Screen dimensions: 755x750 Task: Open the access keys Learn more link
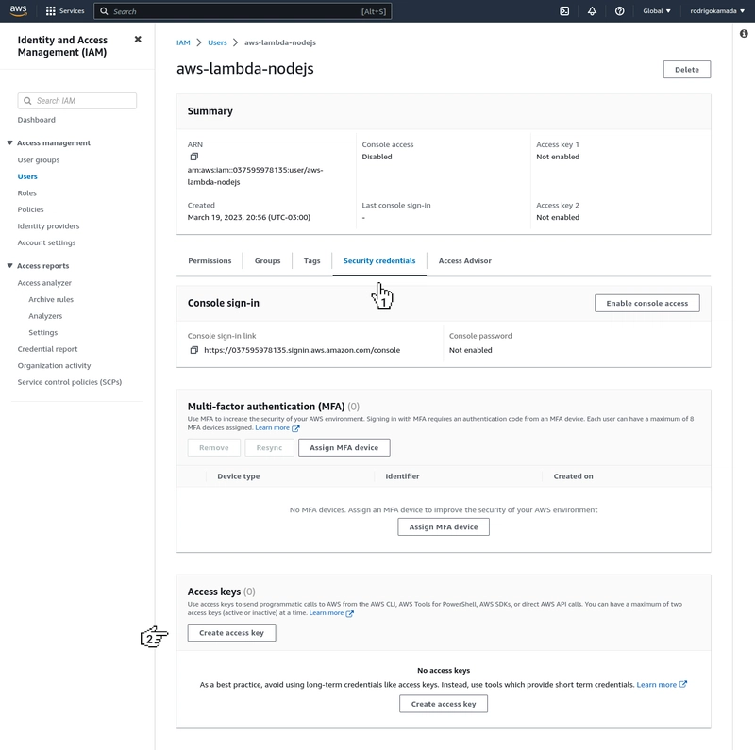(327, 612)
